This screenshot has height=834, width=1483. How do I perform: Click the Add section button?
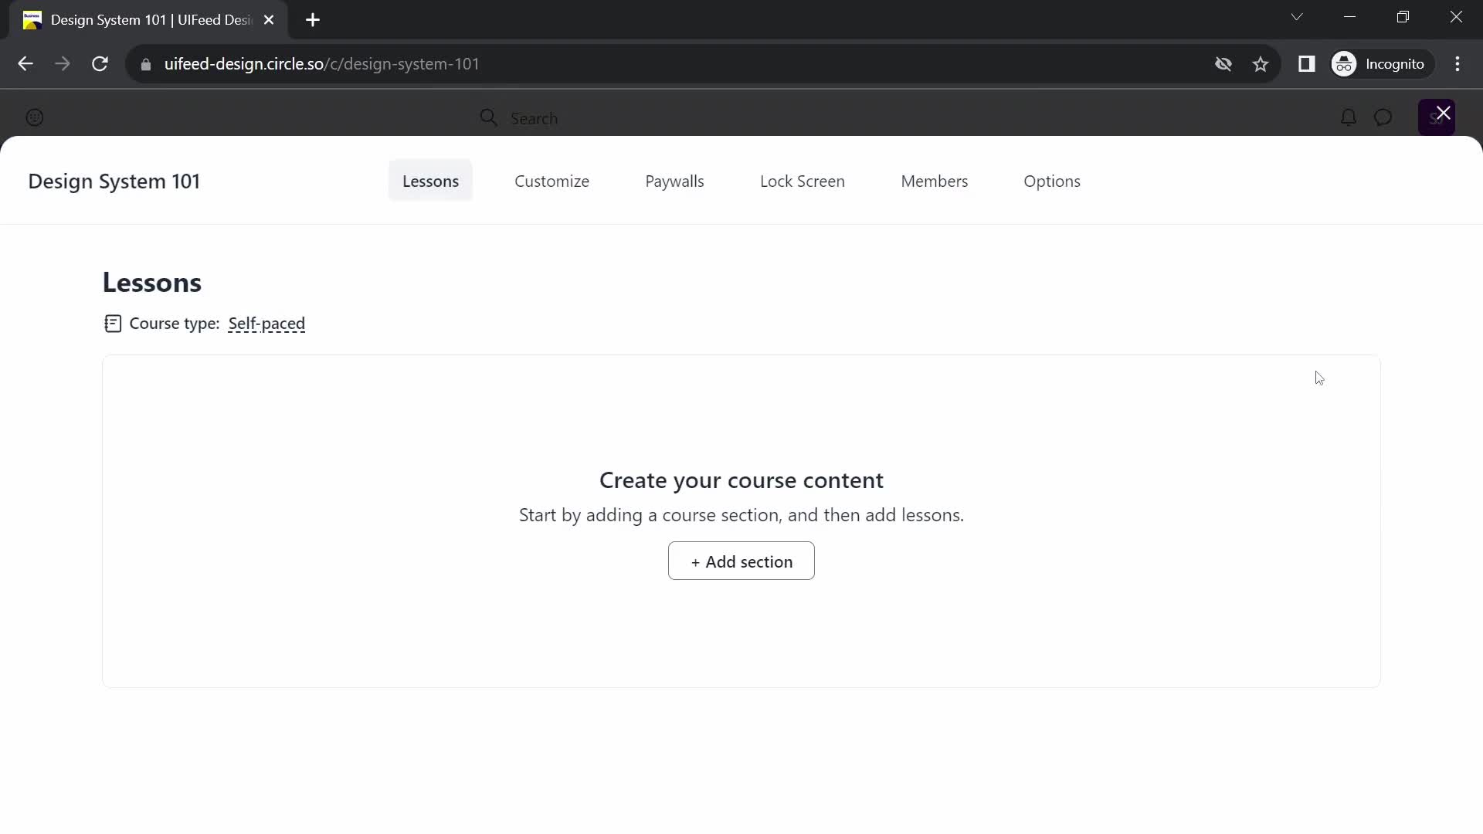tap(741, 561)
